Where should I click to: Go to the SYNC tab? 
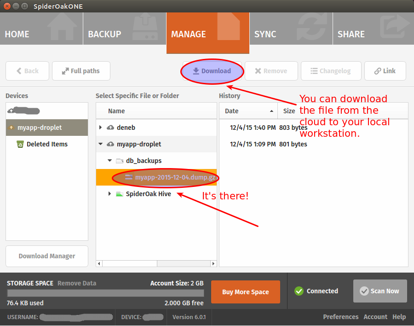[x=291, y=29]
